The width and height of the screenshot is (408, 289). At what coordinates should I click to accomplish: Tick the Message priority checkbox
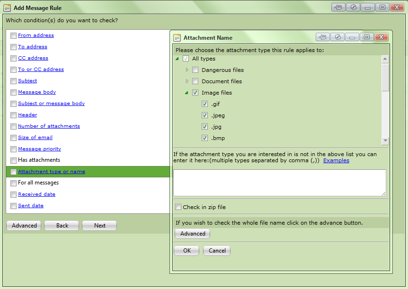tap(13, 149)
